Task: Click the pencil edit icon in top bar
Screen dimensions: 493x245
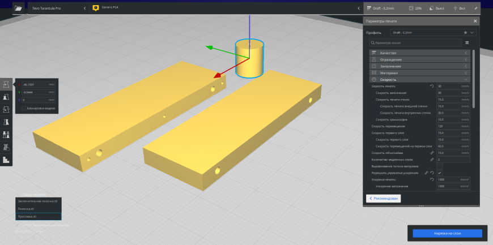Action: click(x=475, y=8)
